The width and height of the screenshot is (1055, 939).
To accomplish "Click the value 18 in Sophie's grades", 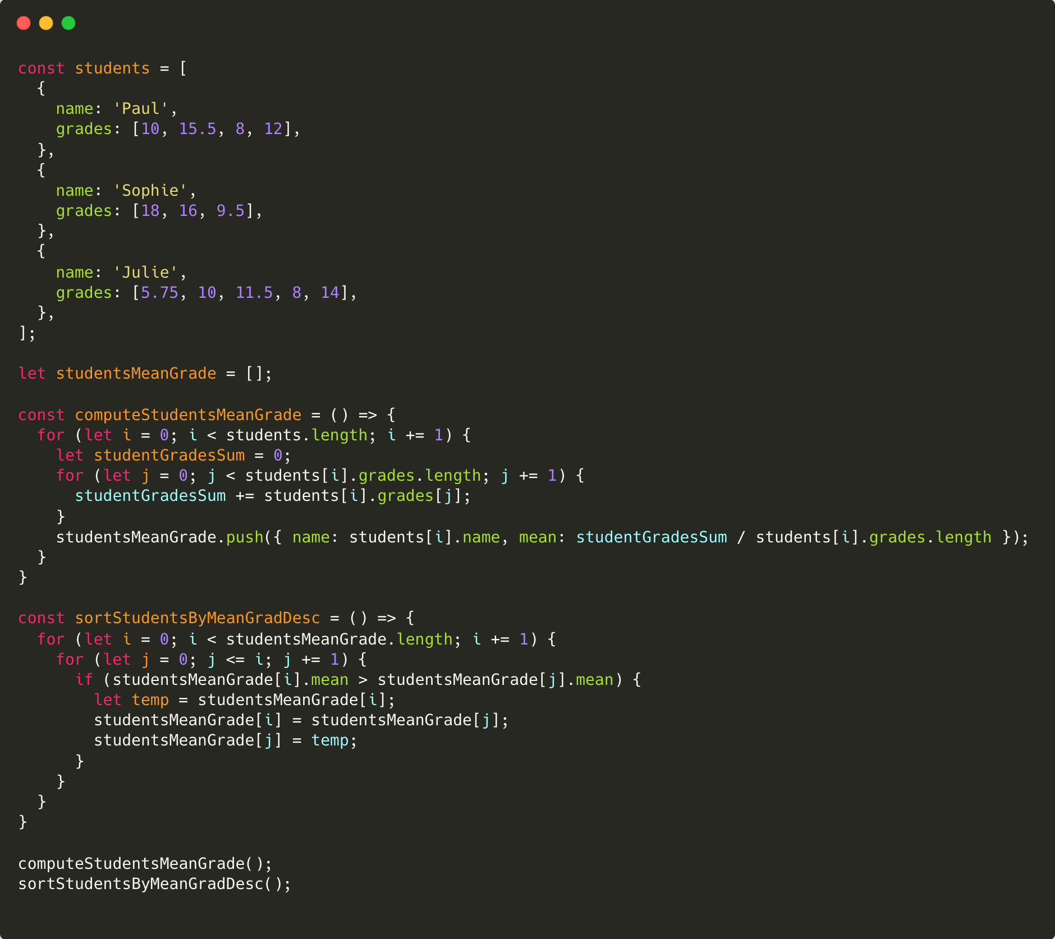I will [x=150, y=211].
